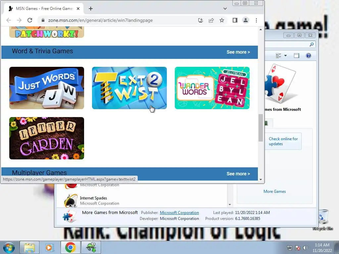Click Check online for updates
The image size is (339, 254).
coord(283,141)
